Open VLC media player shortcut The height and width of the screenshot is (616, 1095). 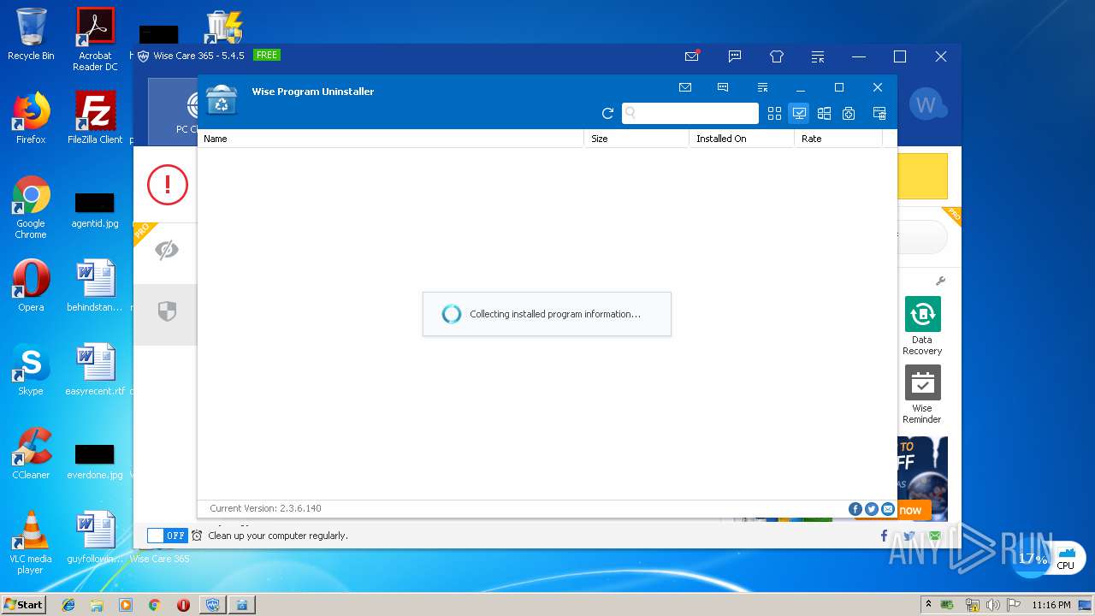click(x=31, y=542)
